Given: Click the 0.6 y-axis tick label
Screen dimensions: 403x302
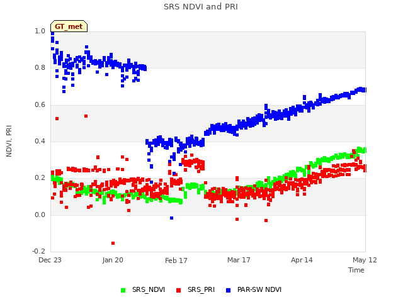Looking at the screenshot, I should pyautogui.click(x=40, y=104).
